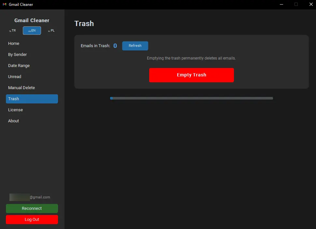Open the License page
This screenshot has height=229, width=316.
click(32, 110)
